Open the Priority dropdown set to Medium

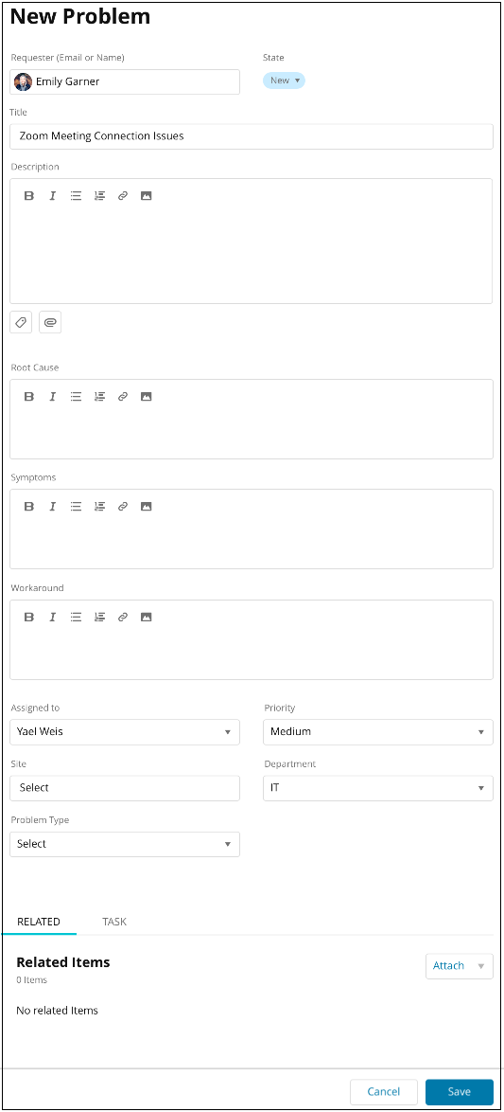click(378, 732)
